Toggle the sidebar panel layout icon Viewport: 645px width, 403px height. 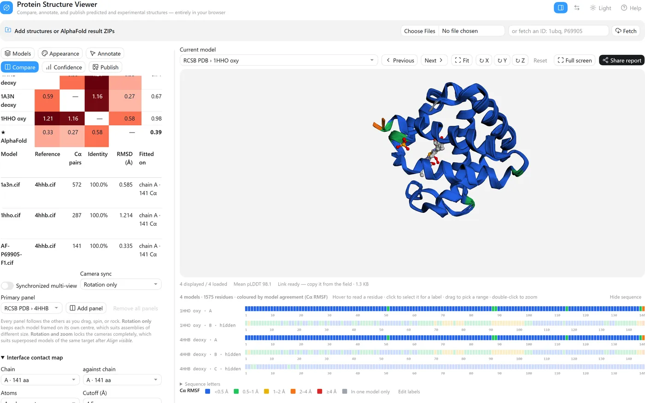pos(561,8)
